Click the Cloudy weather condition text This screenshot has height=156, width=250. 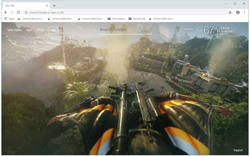click(x=225, y=28)
